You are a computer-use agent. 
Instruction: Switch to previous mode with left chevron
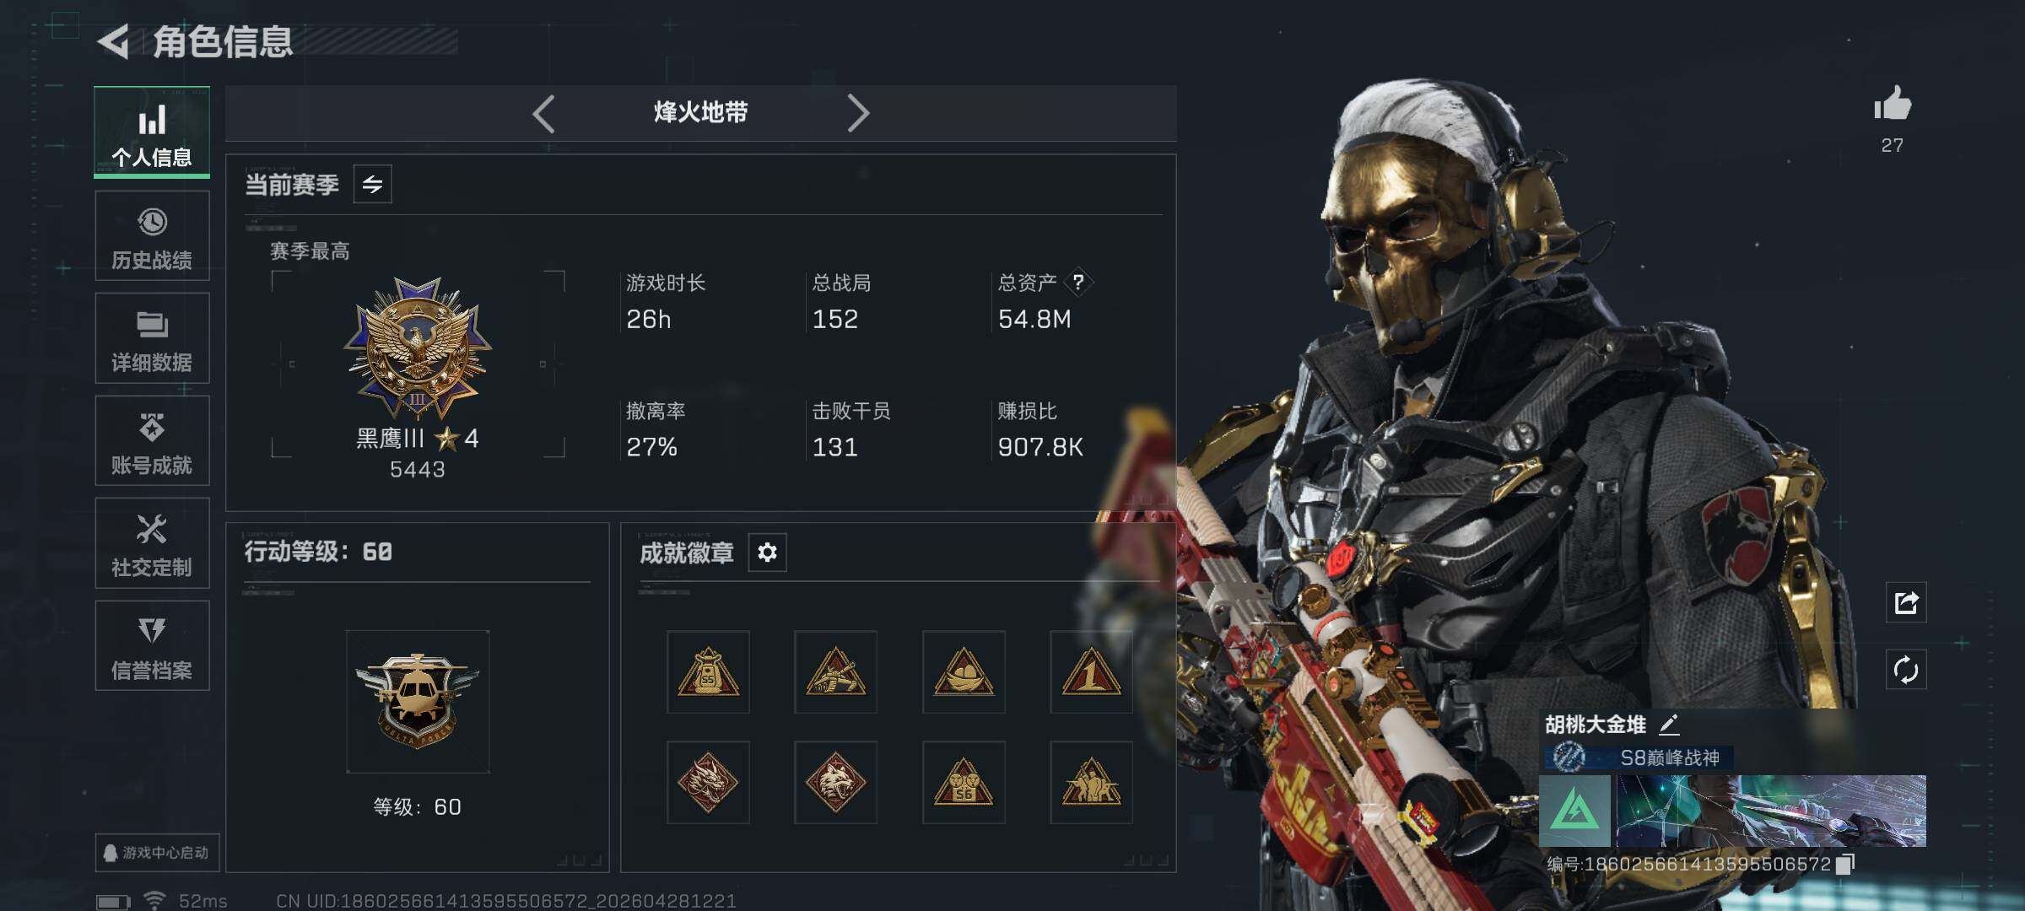coord(544,113)
